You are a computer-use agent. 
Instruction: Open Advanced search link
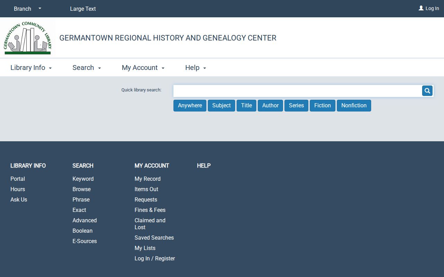pos(85,220)
